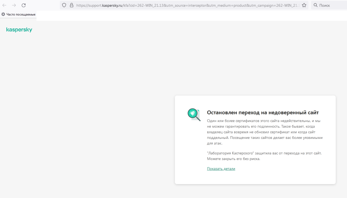Open the Часто посещаемые bookmarks folder
The height and width of the screenshot is (198, 347).
point(19,14)
